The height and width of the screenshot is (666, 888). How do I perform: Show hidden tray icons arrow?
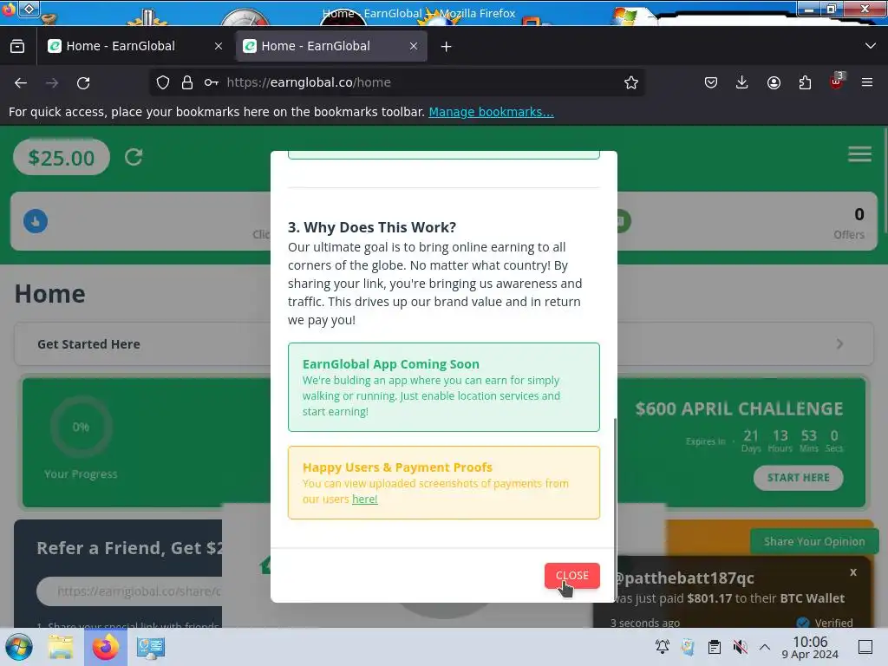click(765, 647)
